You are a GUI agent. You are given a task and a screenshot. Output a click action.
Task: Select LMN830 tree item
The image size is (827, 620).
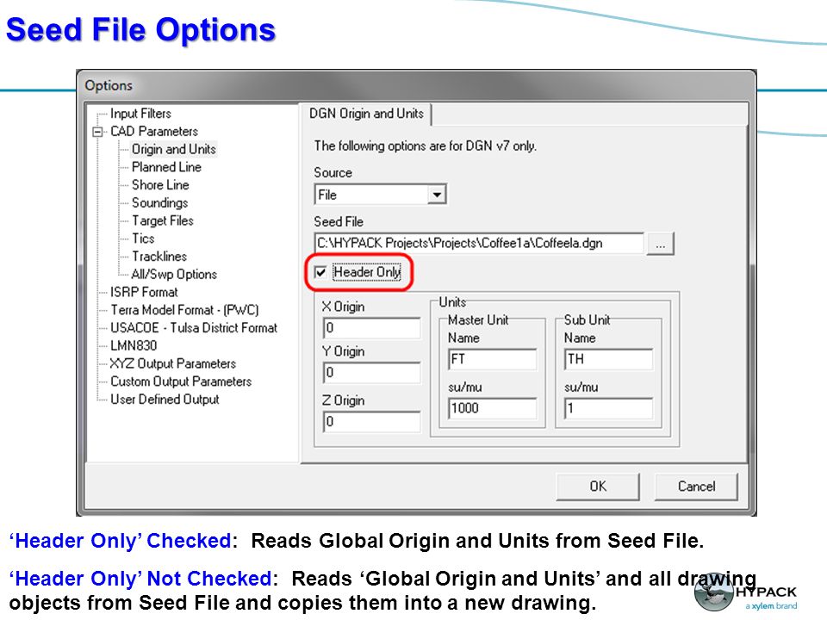[x=134, y=346]
